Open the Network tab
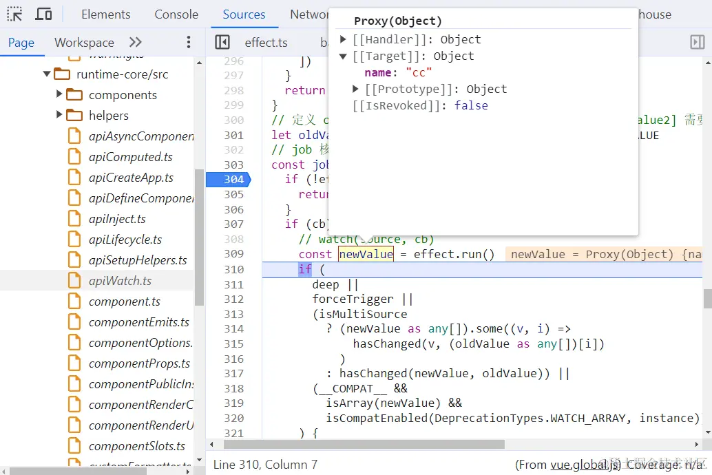This screenshot has height=475, width=712. tap(308, 14)
